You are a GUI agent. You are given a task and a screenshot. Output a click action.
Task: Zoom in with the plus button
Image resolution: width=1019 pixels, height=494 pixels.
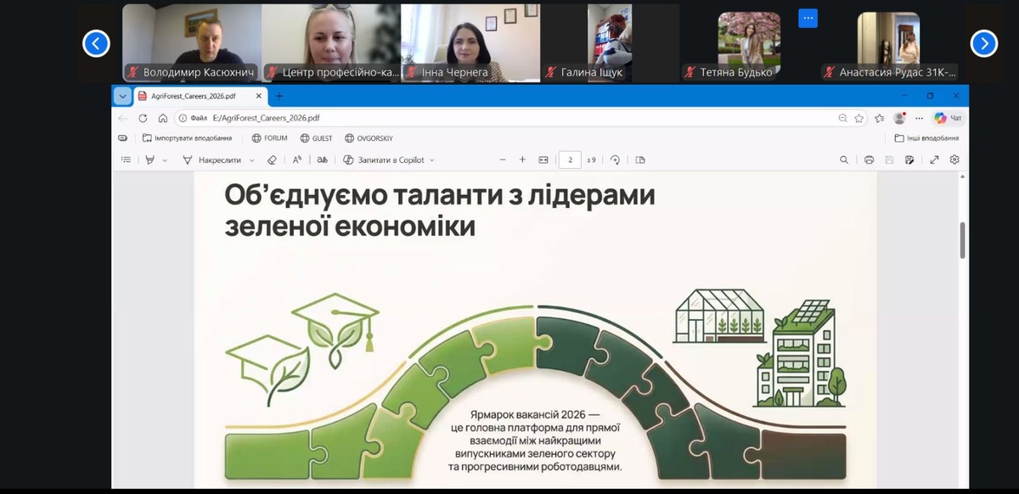(522, 160)
